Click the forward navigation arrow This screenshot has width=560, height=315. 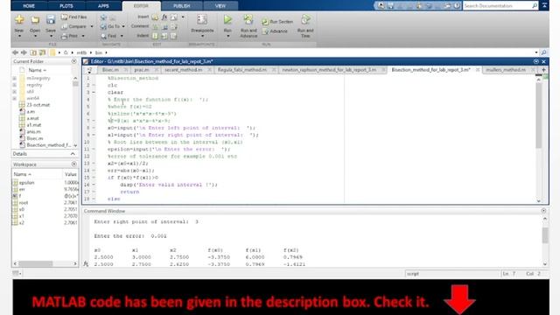pyautogui.click(x=24, y=52)
